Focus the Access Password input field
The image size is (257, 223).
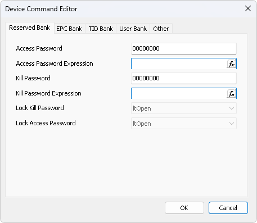pyautogui.click(x=184, y=49)
